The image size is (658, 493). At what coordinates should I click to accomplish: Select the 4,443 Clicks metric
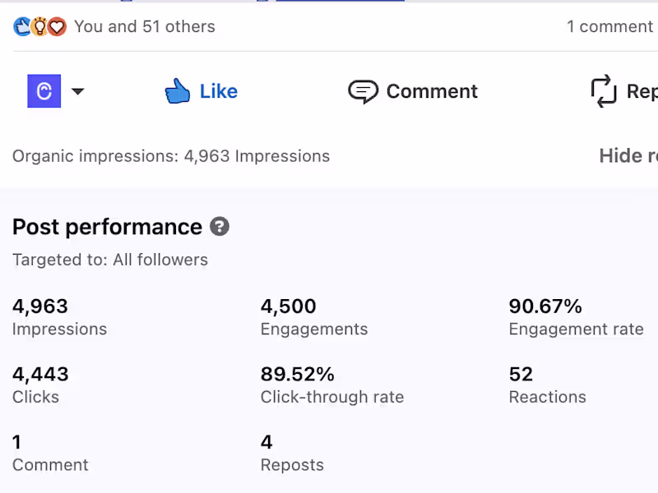(x=40, y=385)
